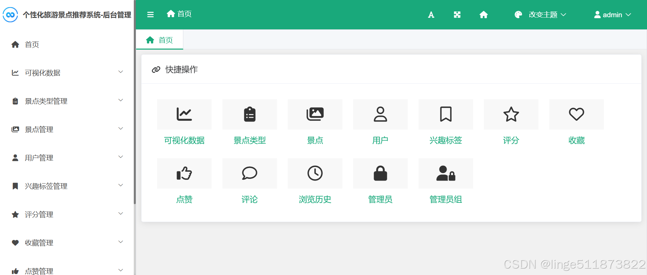Screen dimensions: 647x275
Task: Open 可视化数据 quick action chart icon
Action: tap(184, 114)
